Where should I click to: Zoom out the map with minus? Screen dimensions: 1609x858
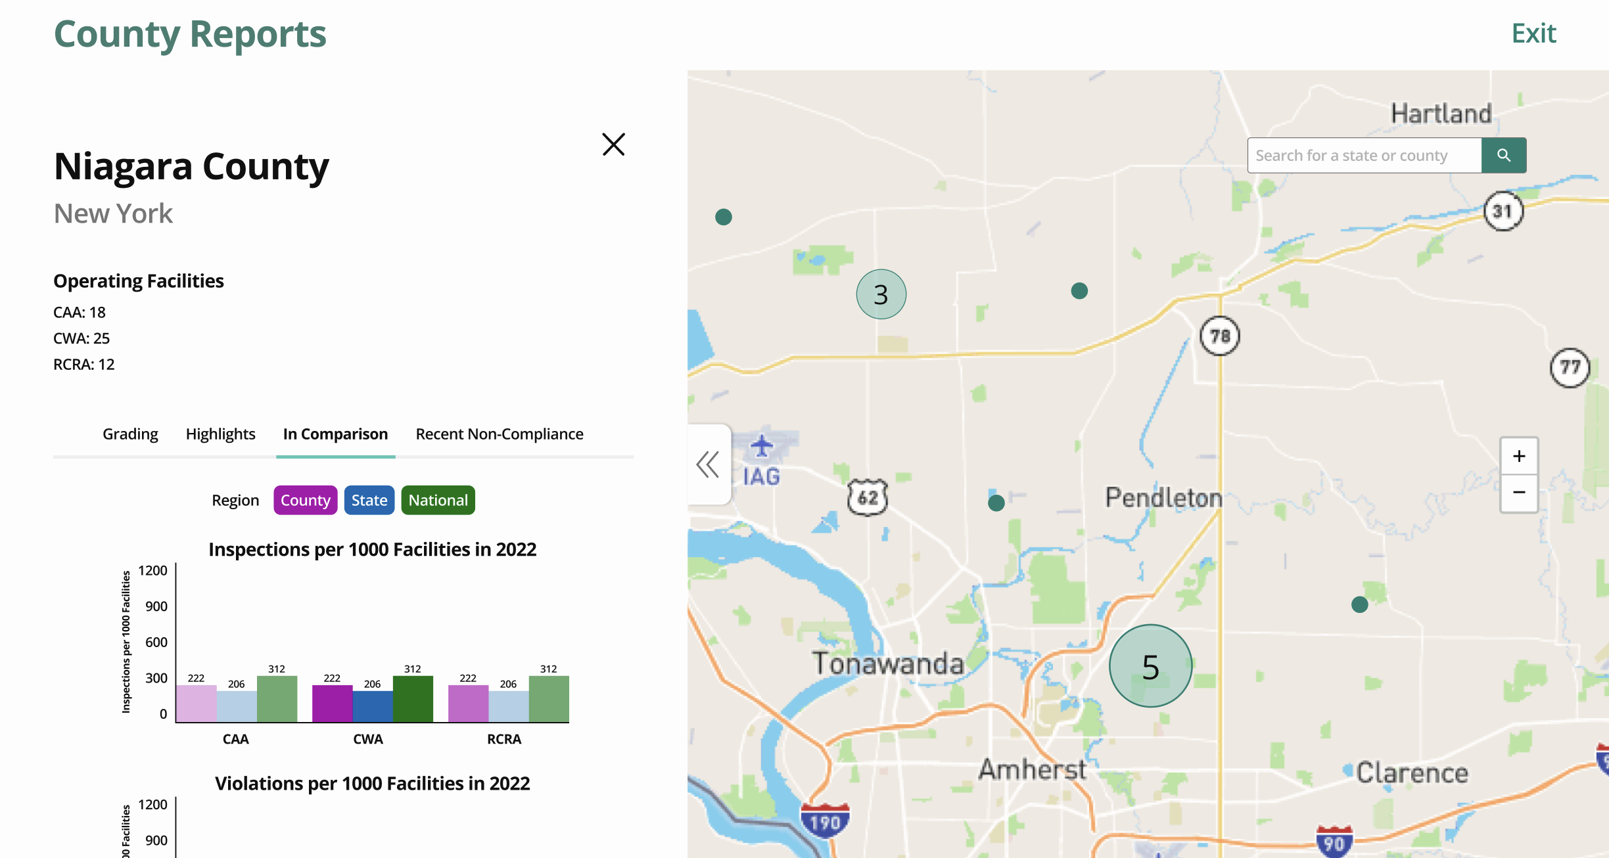pyautogui.click(x=1518, y=492)
